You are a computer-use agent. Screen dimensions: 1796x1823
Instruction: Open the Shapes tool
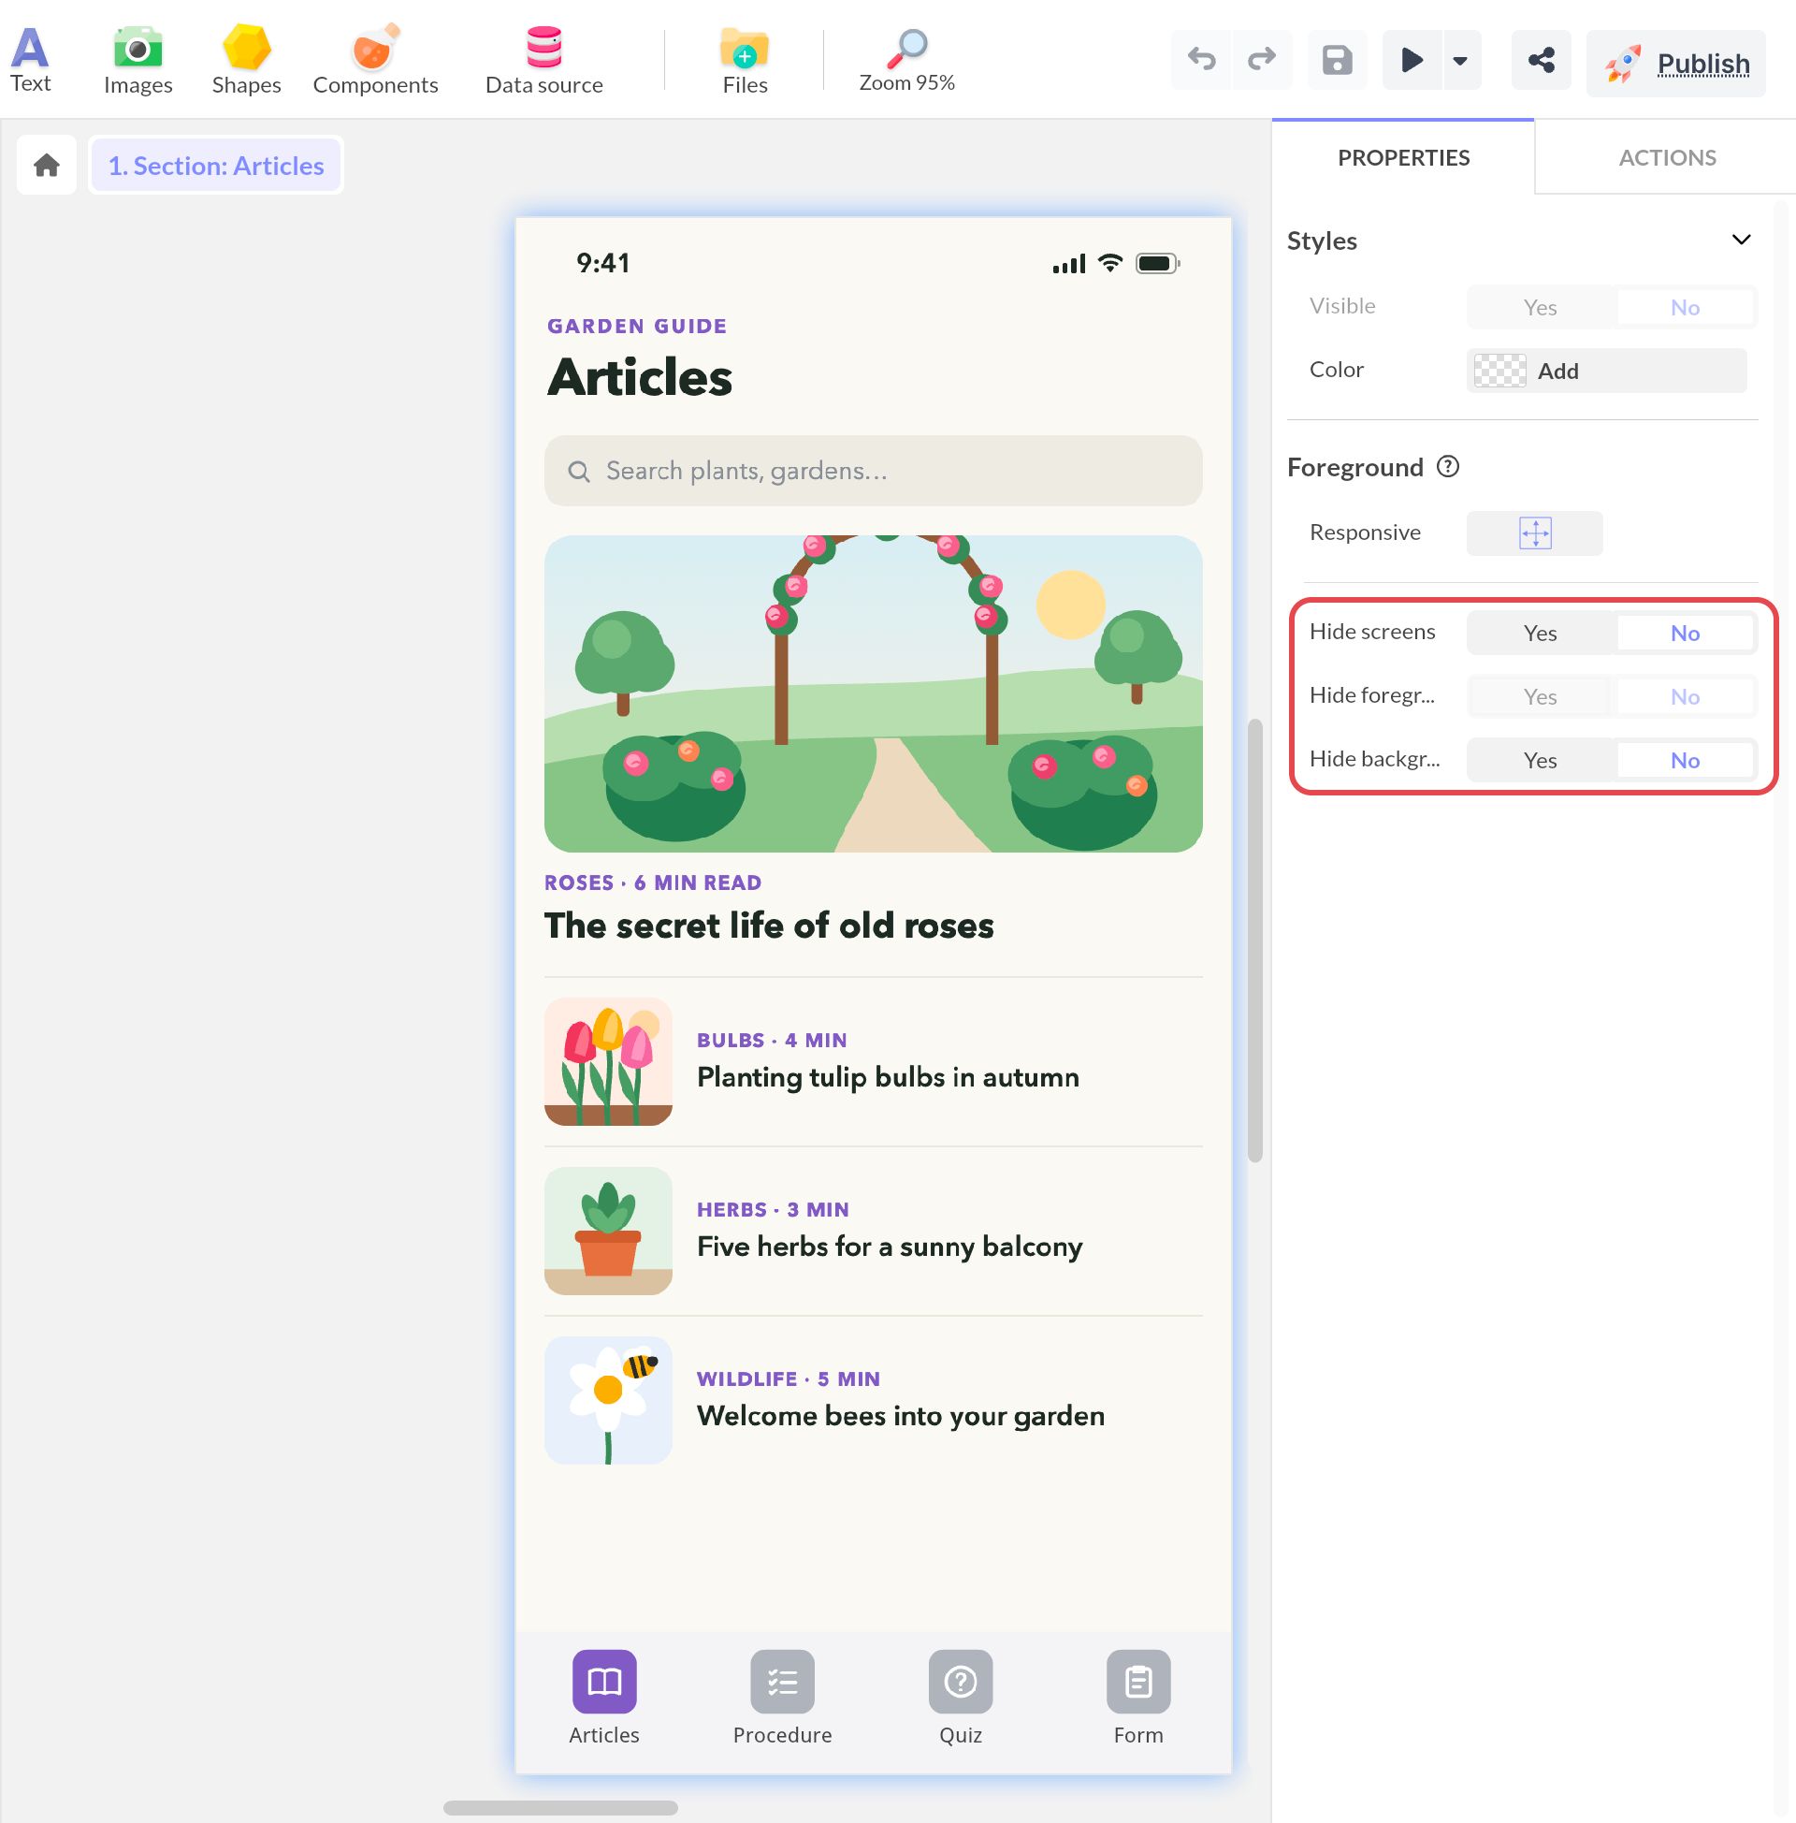coord(246,61)
